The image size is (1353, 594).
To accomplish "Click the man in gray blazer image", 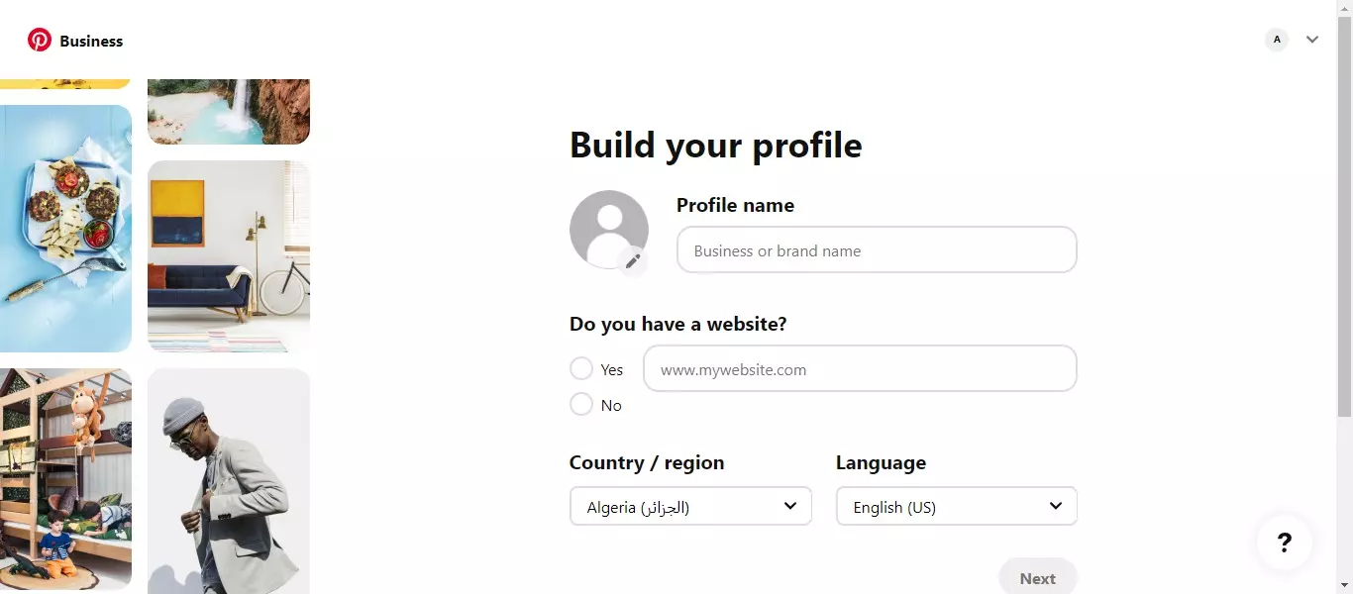I will tap(229, 481).
